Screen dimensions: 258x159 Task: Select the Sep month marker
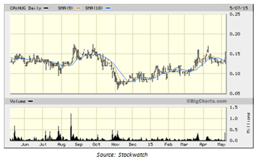pos(79,144)
